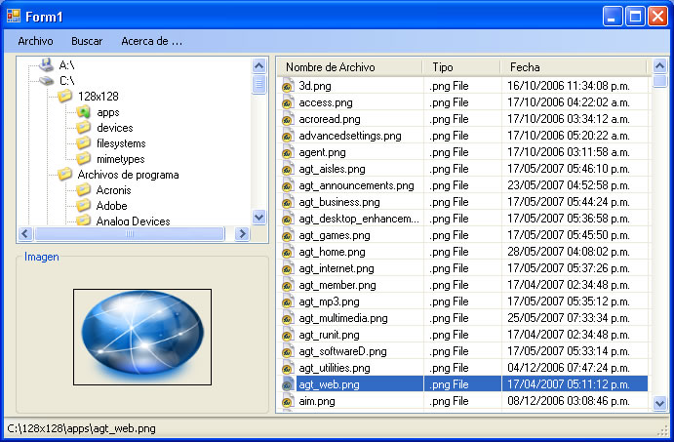Click the file icon beside 3d.png

click(288, 86)
